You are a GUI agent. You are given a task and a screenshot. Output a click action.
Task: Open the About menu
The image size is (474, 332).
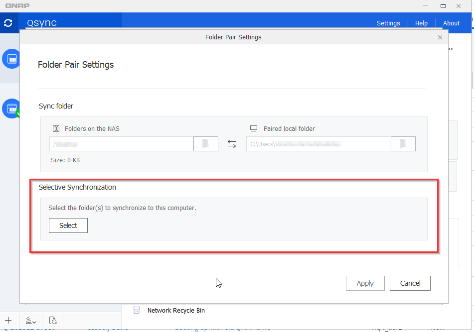coord(451,23)
